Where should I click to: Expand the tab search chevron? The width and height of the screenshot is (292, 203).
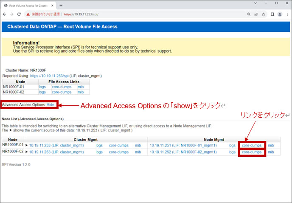[x=255, y=3]
